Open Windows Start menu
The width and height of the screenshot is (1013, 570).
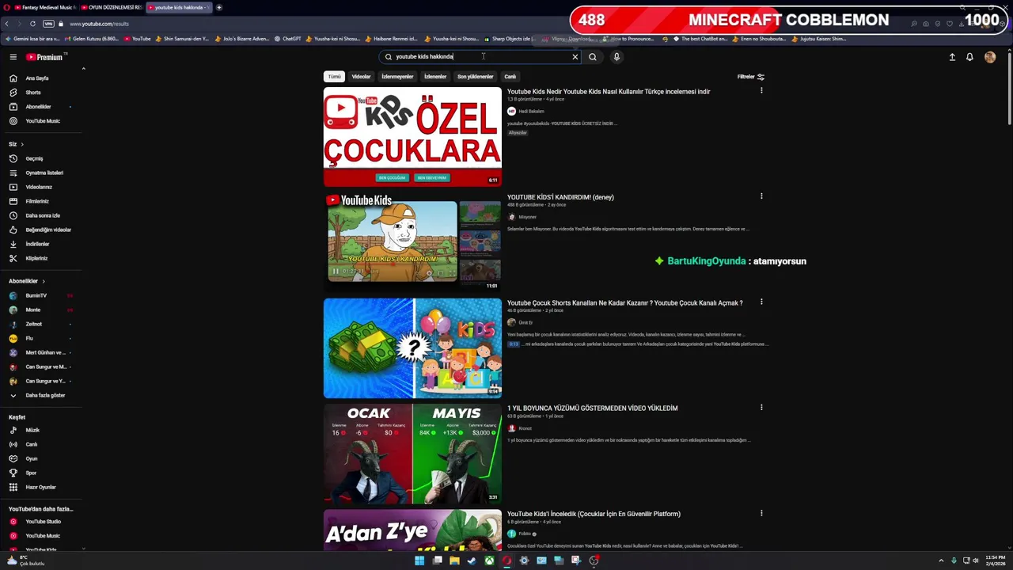[x=419, y=560]
